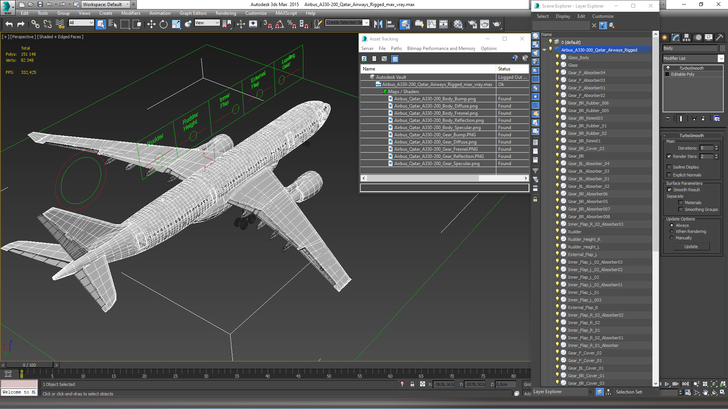Click the Name column header in Asset Tracking
Image resolution: width=728 pixels, height=409 pixels.
coord(428,69)
